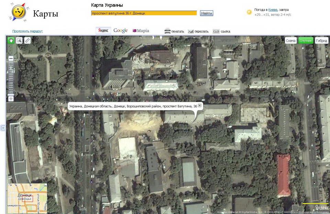Image resolution: width=330 pixels, height=214 pixels.
Task: Click the address search input field
Action: tap(144, 13)
